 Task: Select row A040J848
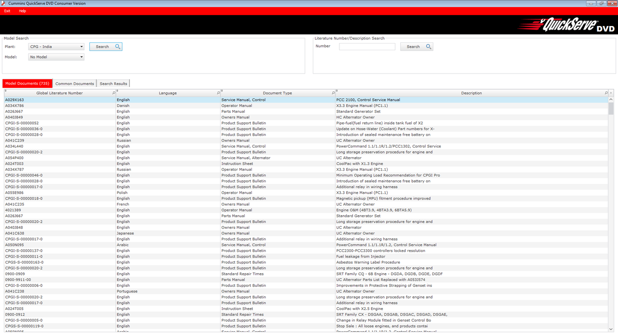(x=306, y=228)
